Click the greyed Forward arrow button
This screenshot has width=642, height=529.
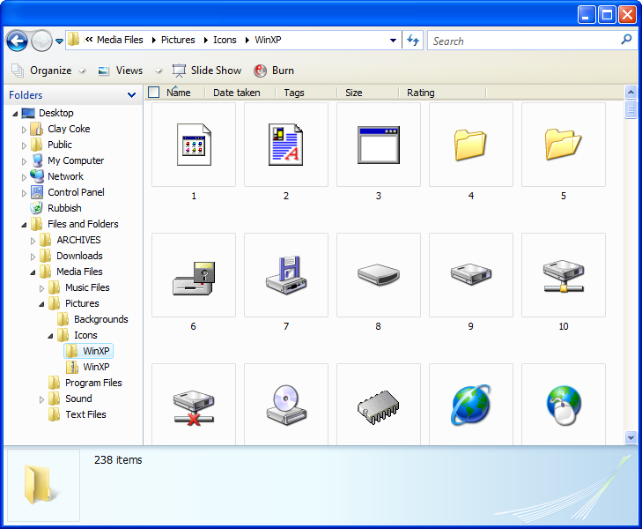coord(41,41)
